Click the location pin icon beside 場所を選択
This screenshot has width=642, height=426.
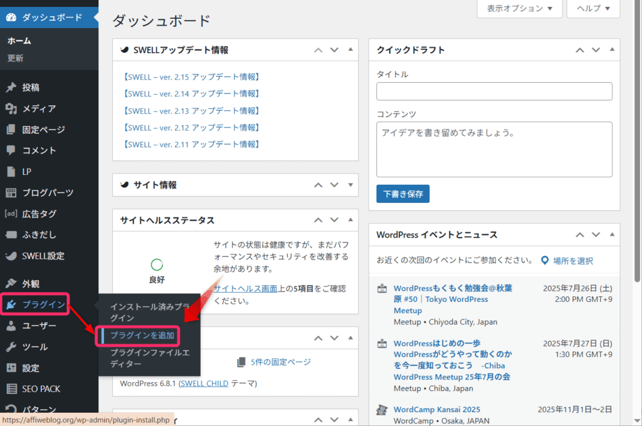(x=545, y=260)
